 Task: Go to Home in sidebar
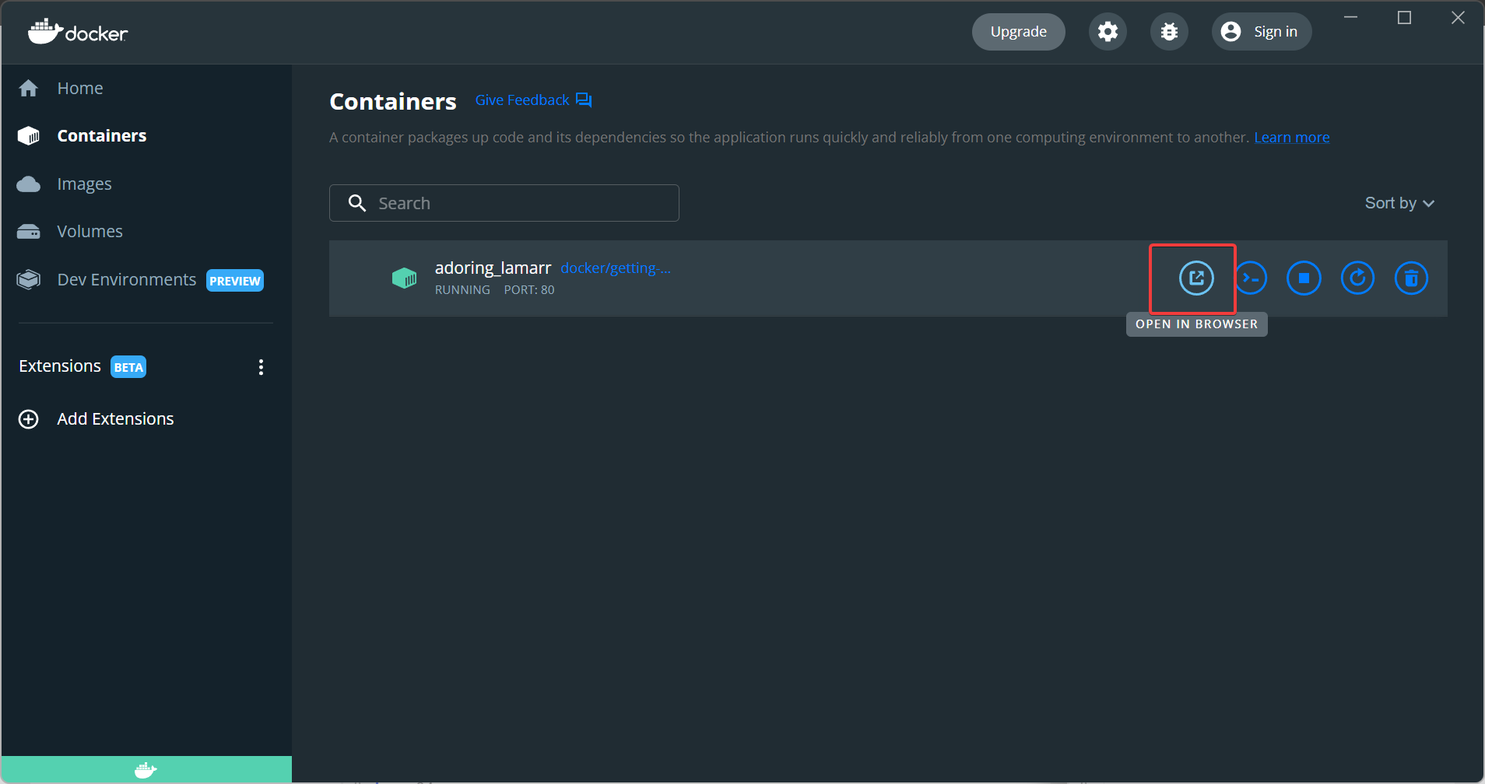point(79,89)
